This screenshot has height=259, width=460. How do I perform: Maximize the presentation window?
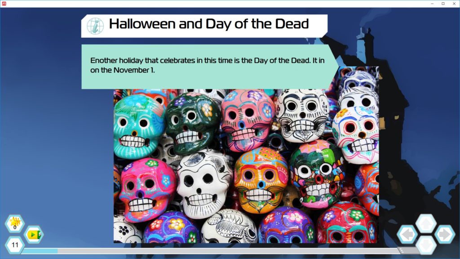[443, 4]
